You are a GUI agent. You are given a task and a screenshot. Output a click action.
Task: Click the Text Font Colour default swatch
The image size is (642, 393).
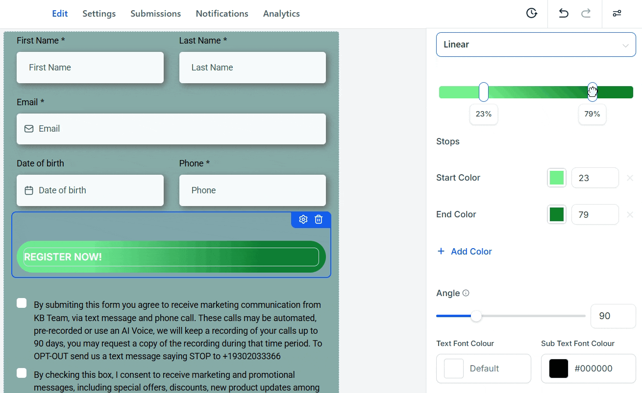coord(454,369)
